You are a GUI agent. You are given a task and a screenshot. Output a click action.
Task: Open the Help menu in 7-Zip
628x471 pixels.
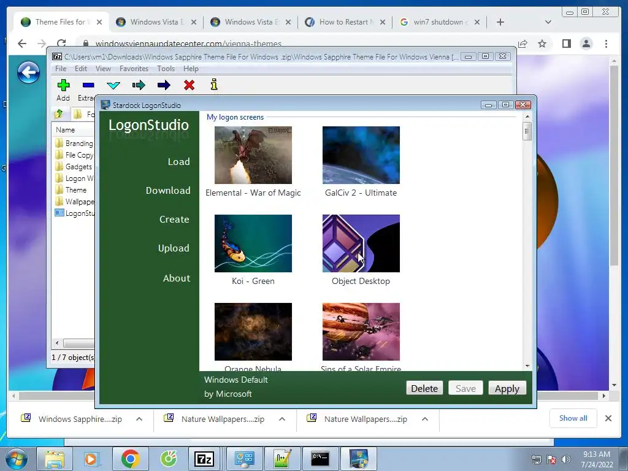click(191, 69)
